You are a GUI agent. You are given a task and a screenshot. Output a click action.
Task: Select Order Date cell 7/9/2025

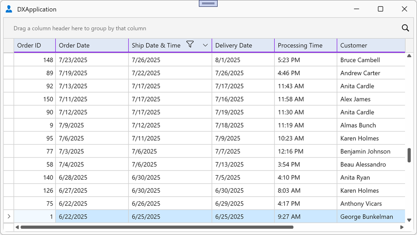coord(92,125)
